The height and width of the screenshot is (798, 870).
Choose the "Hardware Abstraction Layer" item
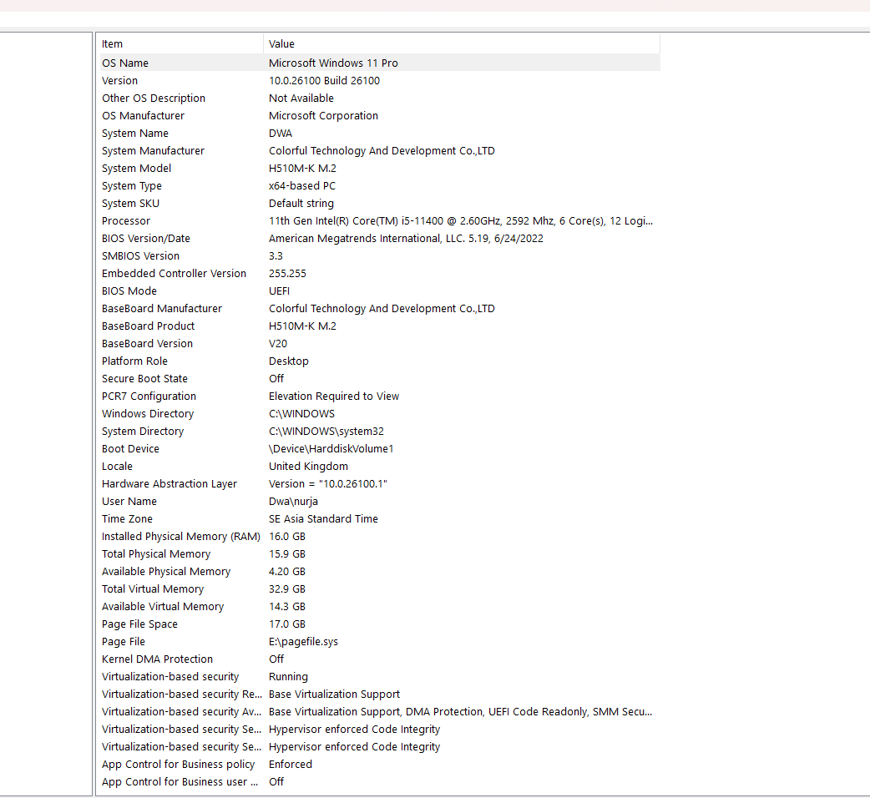click(169, 484)
